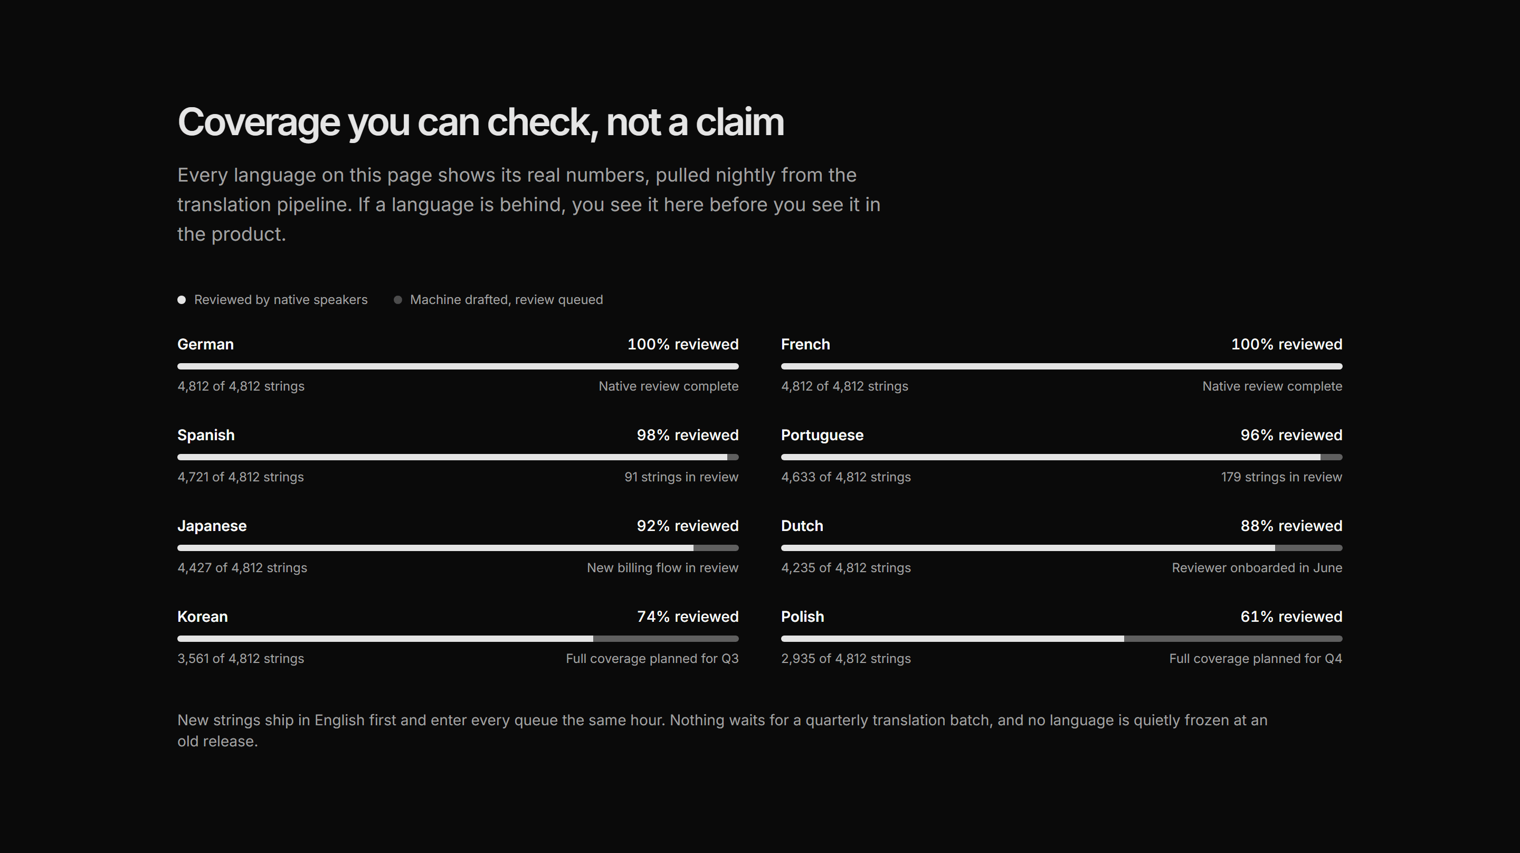Viewport: 1520px width, 853px height.
Task: Click the German progress bar
Action: click(458, 366)
